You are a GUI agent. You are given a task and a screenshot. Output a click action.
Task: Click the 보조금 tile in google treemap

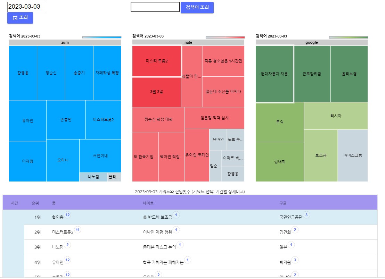(321, 155)
